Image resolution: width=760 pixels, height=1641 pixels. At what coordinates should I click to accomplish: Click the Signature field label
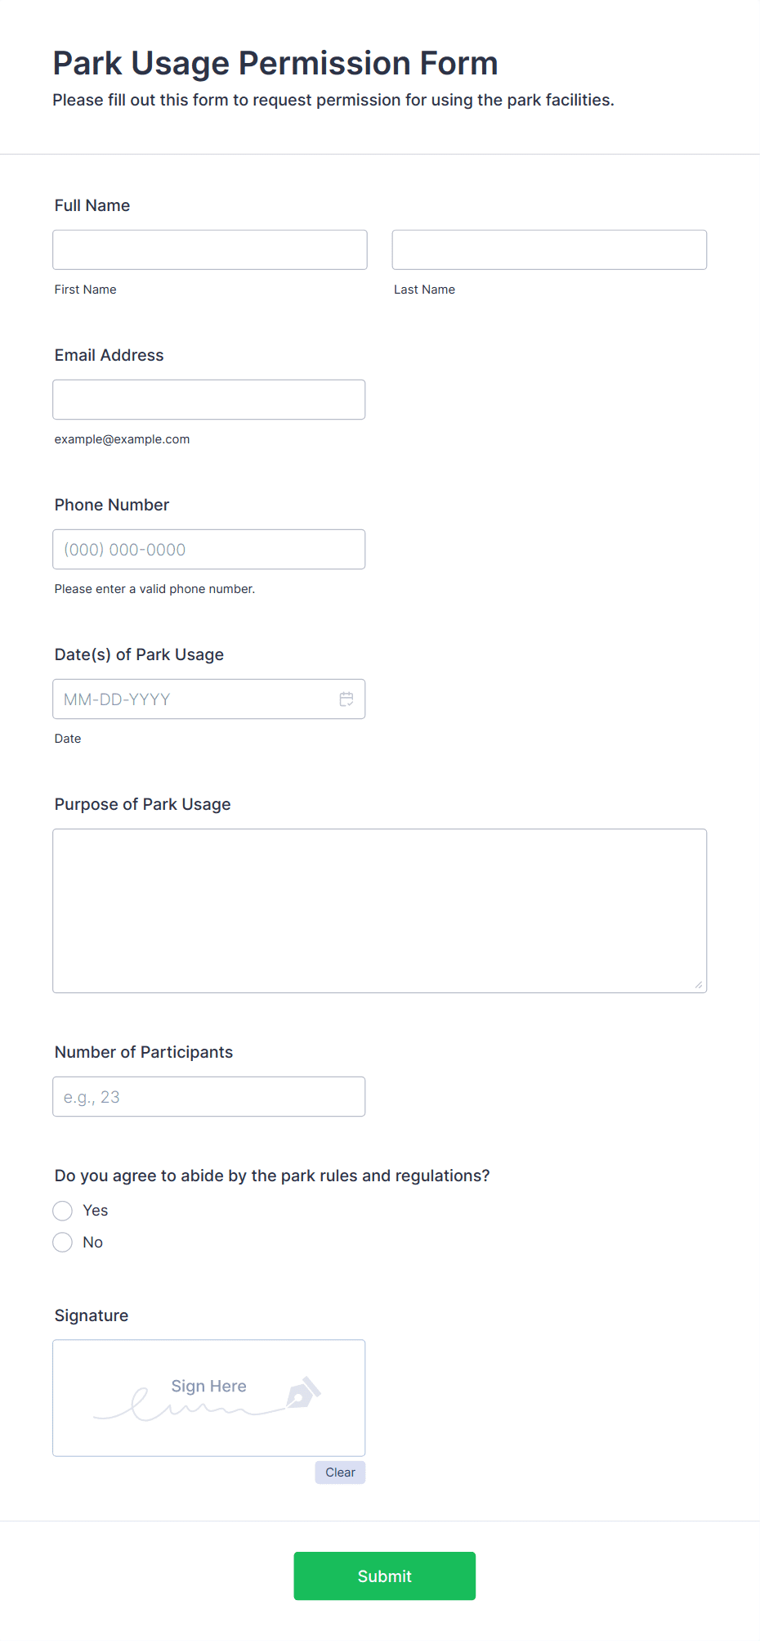(x=92, y=1315)
